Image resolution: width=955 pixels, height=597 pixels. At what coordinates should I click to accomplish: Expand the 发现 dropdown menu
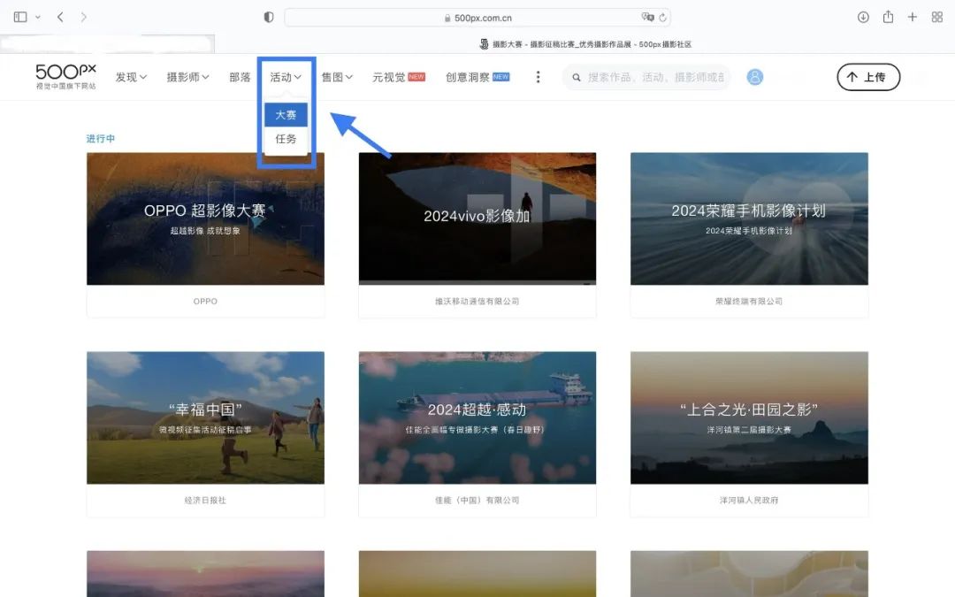click(131, 77)
